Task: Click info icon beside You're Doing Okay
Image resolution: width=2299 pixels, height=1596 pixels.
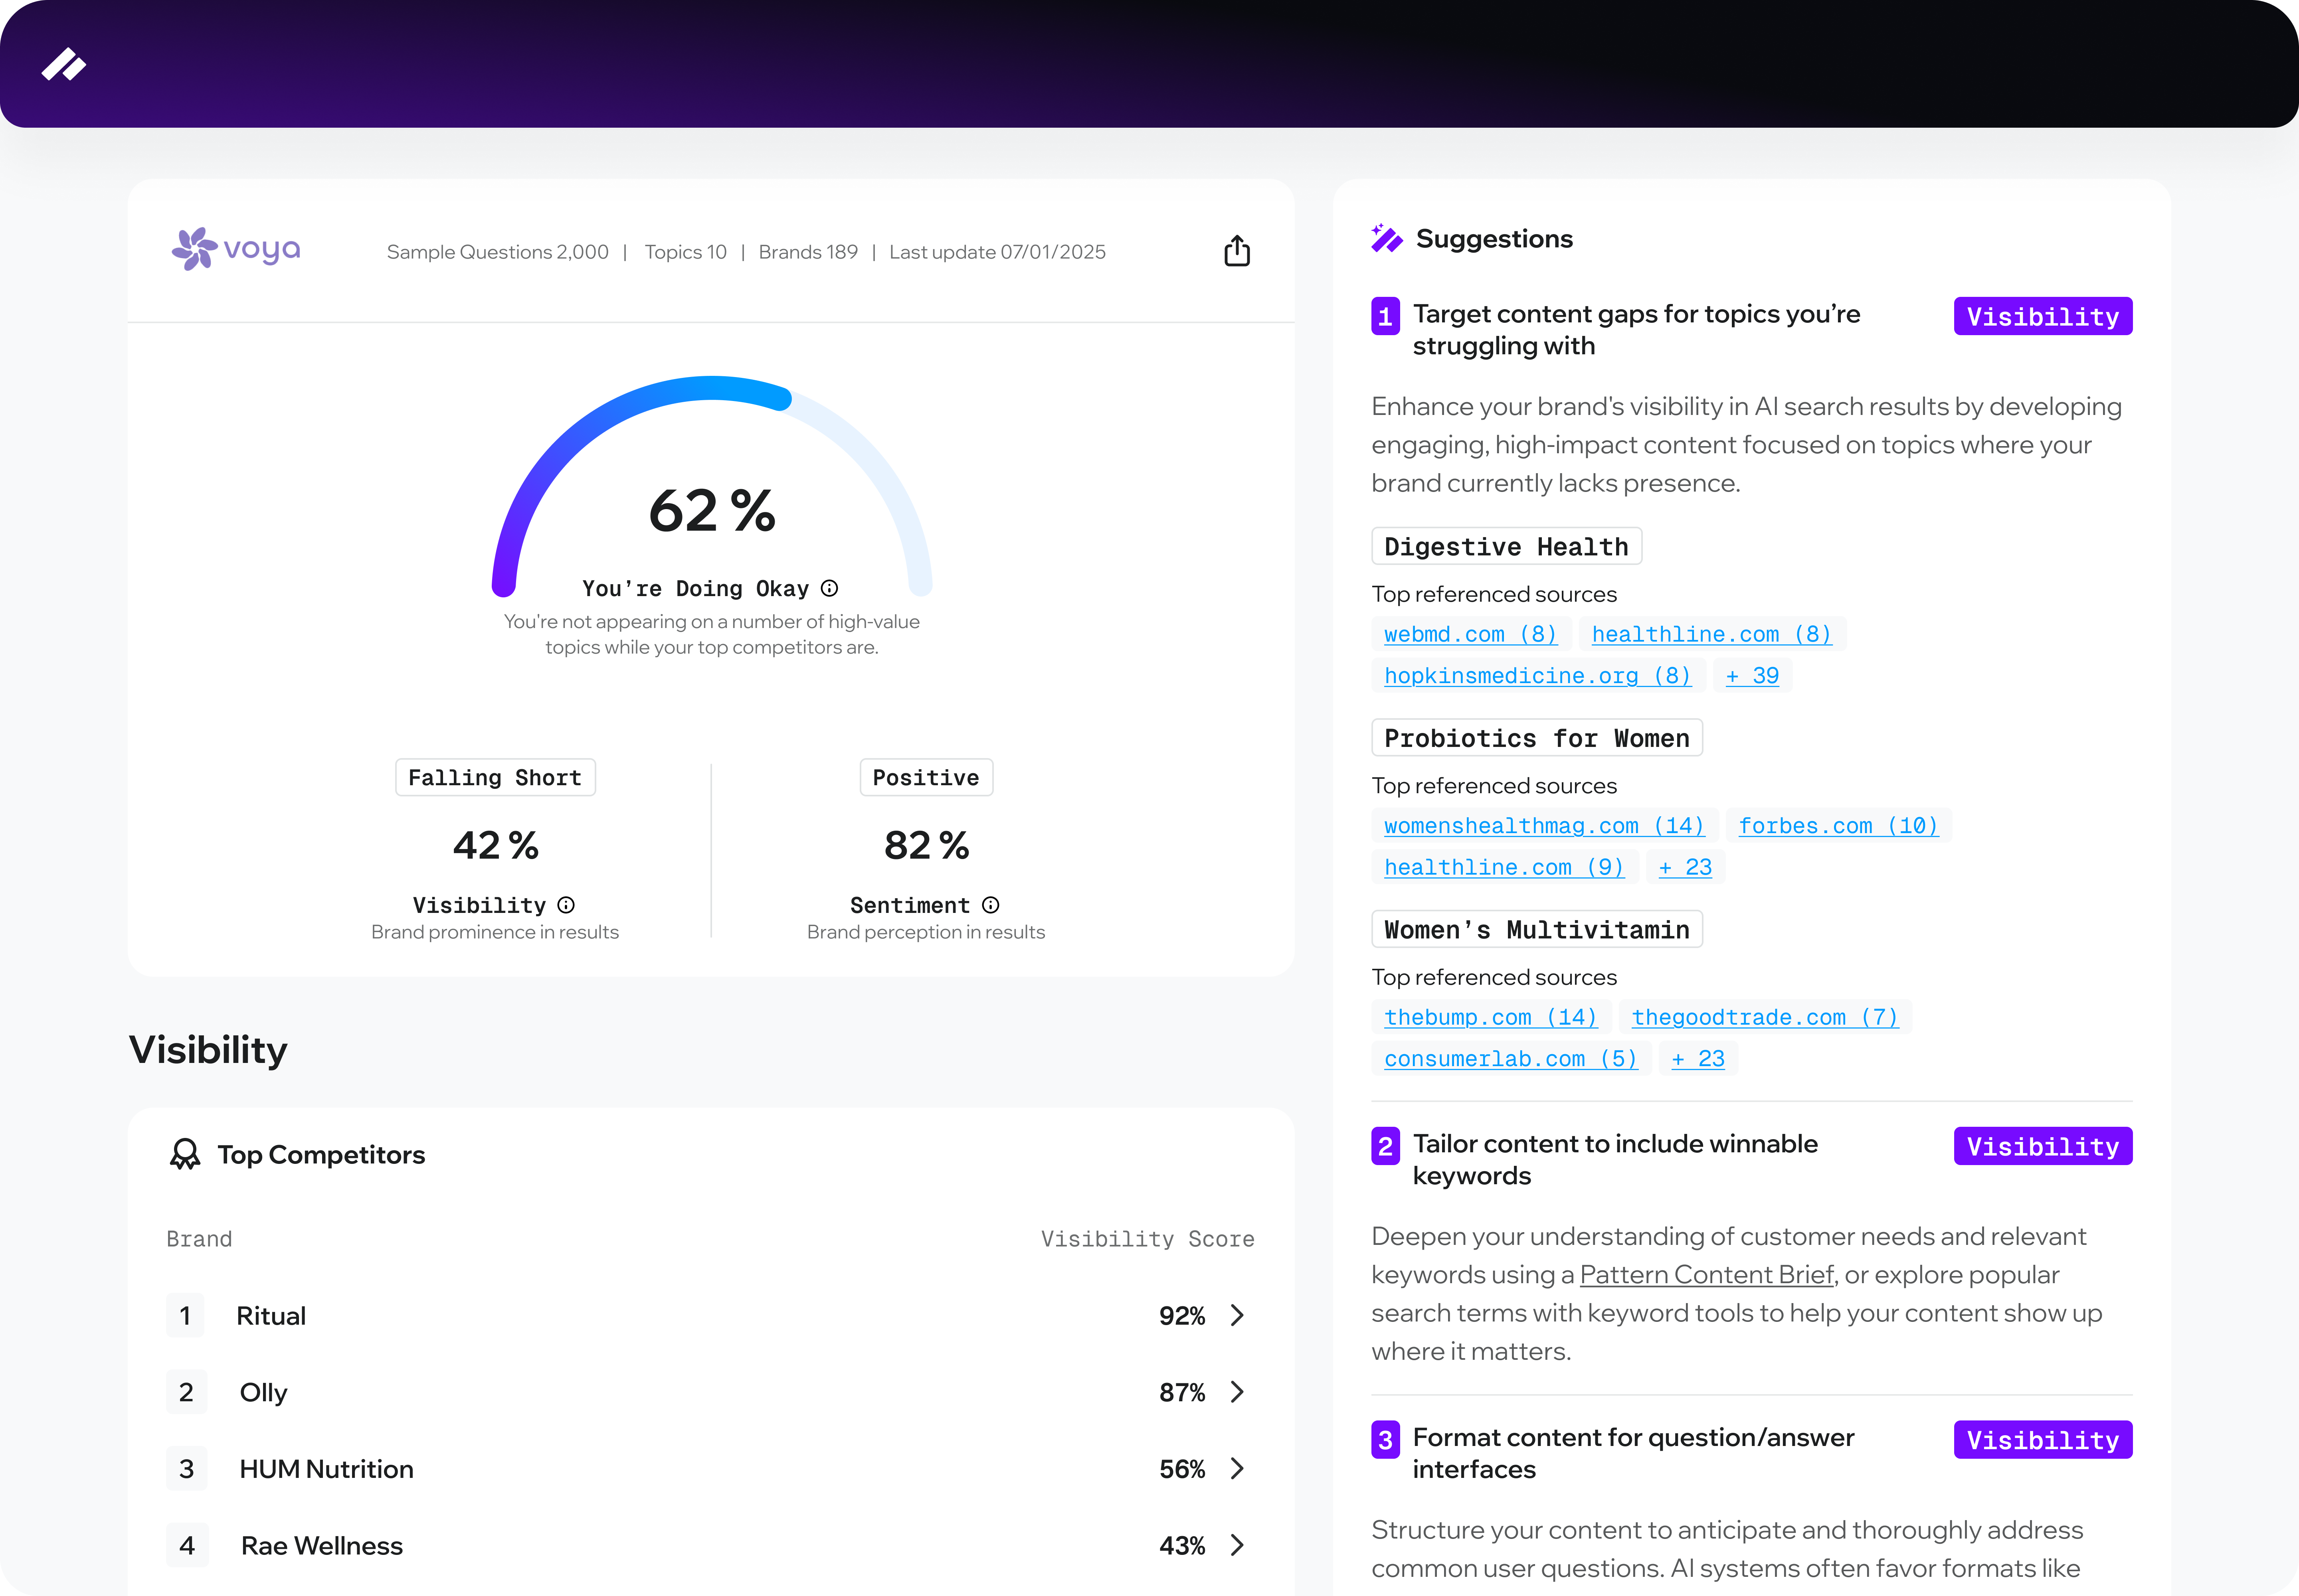Action: (829, 588)
